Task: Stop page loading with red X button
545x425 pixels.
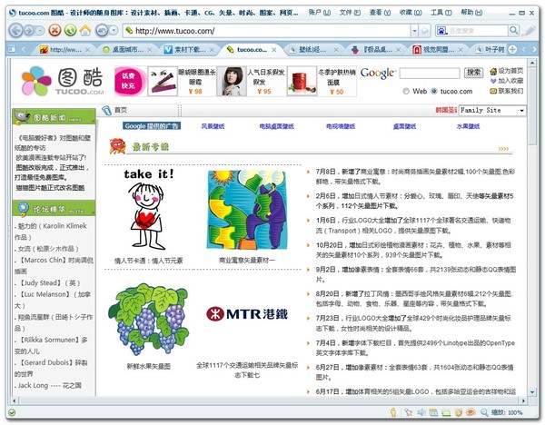Action: pyautogui.click(x=54, y=31)
